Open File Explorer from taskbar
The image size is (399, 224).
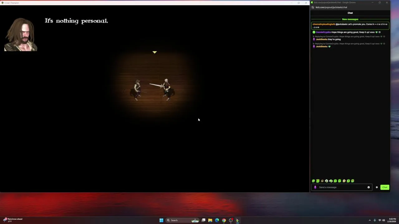tap(210, 220)
